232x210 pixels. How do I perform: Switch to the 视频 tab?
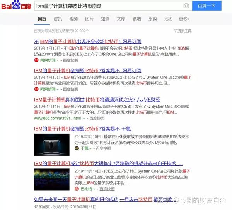click(x=73, y=19)
